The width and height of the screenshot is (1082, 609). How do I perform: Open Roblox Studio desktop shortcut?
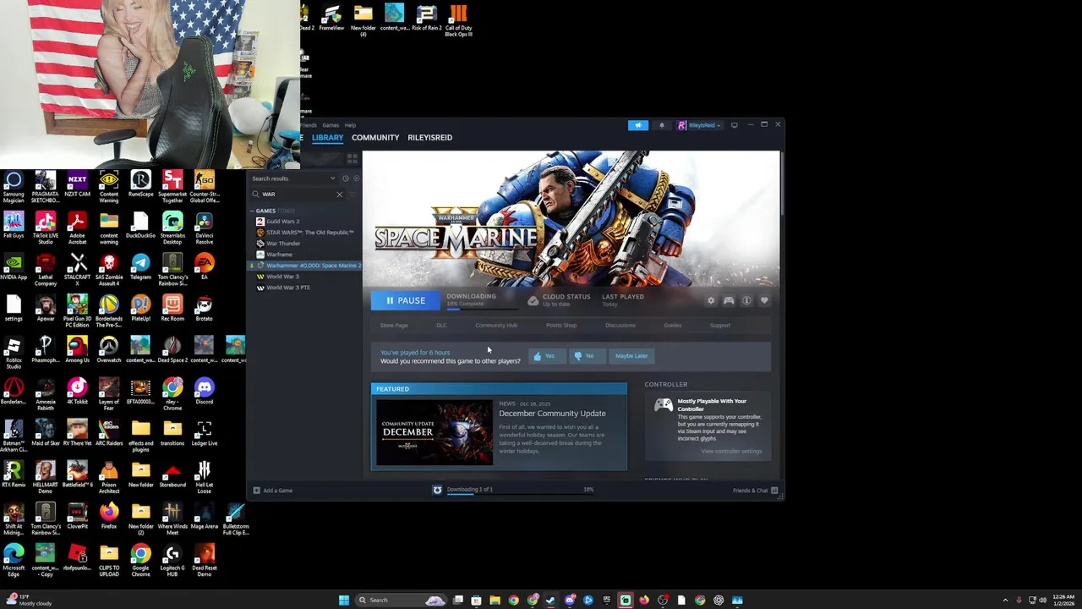(x=14, y=353)
